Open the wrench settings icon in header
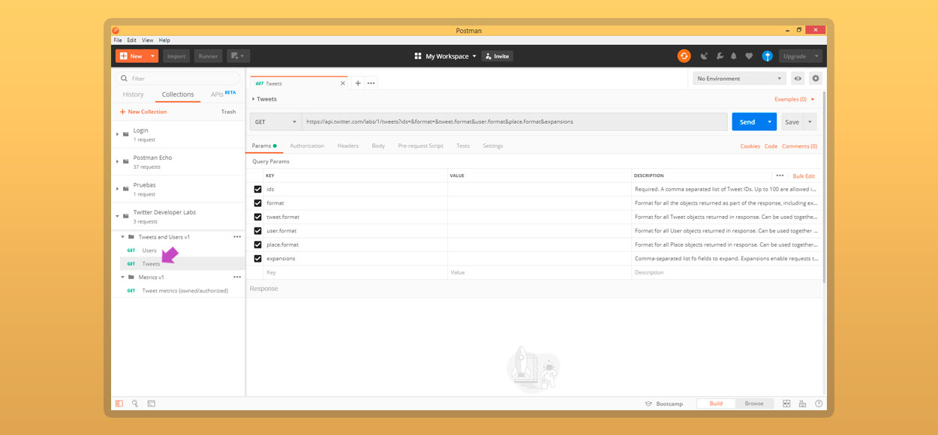This screenshot has height=435, width=938. click(720, 56)
